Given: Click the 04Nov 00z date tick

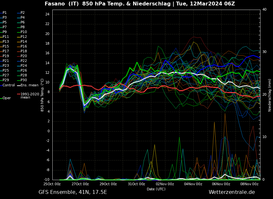Looking at the screenshot, I should coord(193,184).
